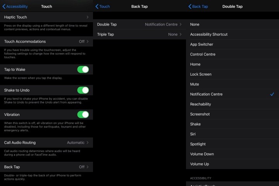Select Volume Up action
279x186 pixels.
(x=232, y=164)
